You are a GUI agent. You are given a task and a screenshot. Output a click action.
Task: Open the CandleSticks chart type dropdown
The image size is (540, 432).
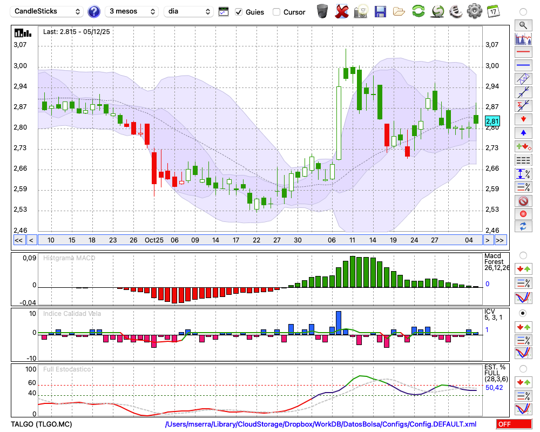tap(47, 11)
